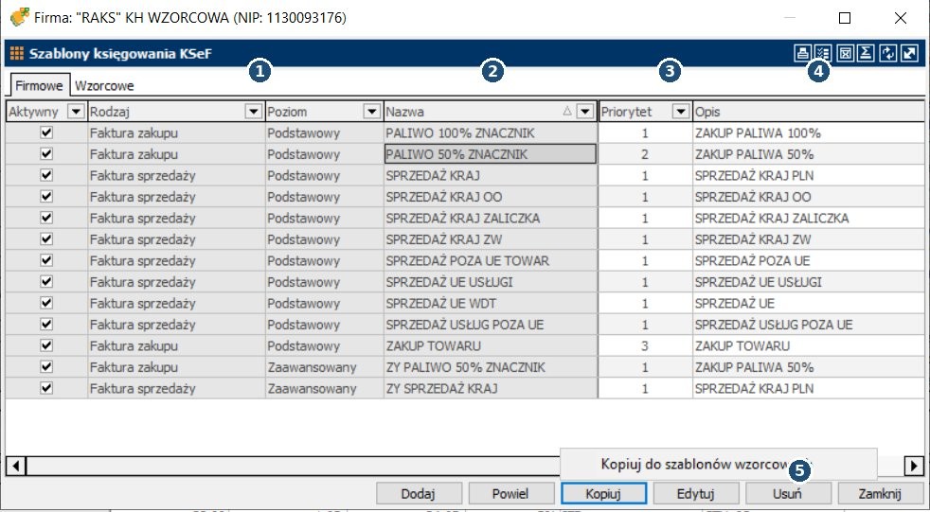Click the grid icon beside Szablony księgowania KSeF
Viewport: 930px width, 512px height.
[17, 54]
